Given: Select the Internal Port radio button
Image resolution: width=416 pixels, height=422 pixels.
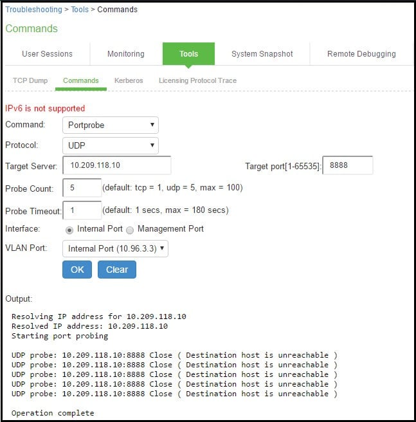Looking at the screenshot, I should (x=69, y=230).
